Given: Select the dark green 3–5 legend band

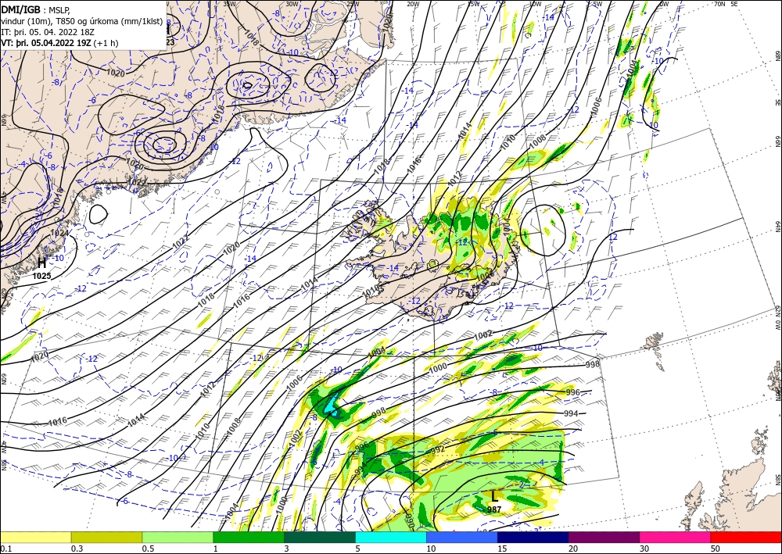Looking at the screenshot, I should 320,537.
